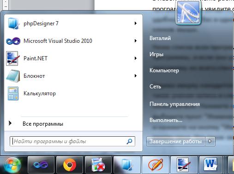Click the Завершение работы button
Image resolution: width=234 pixels, height=174 pixels.
click(176, 141)
